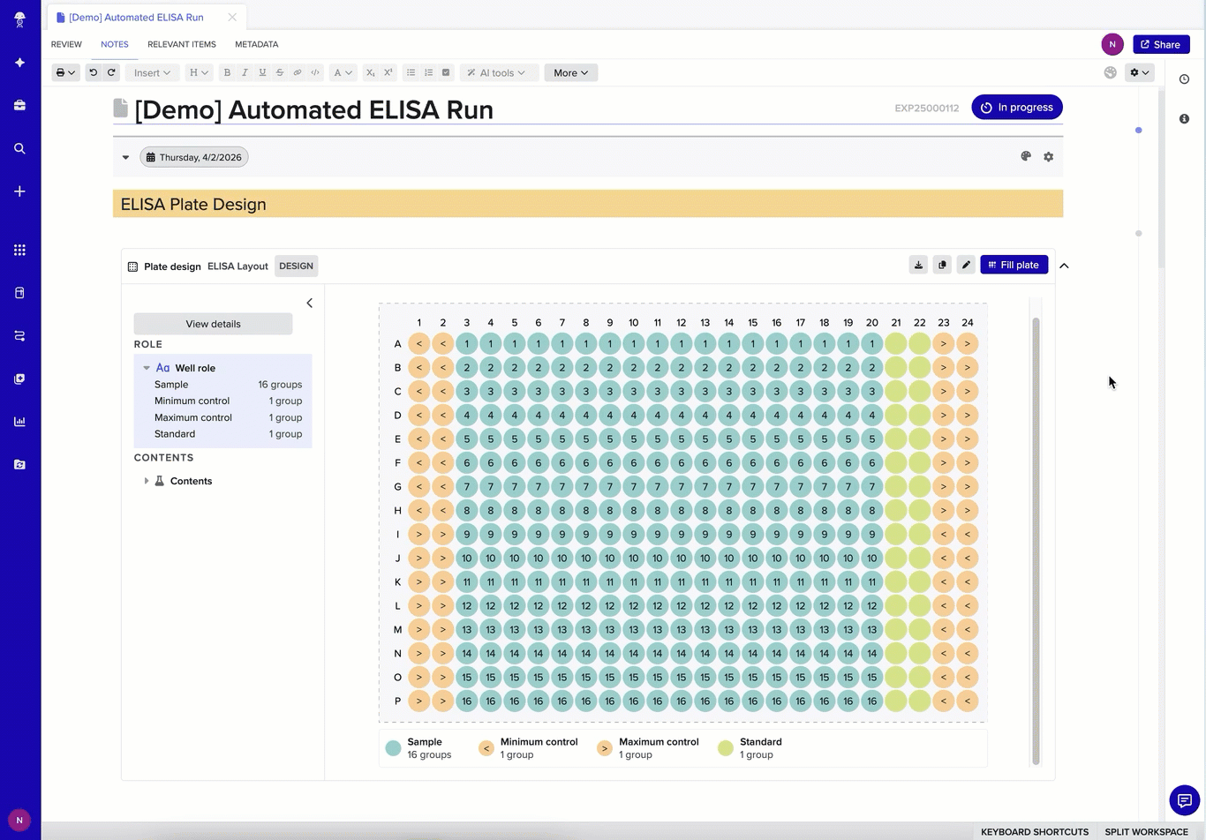
Task: Open the METADATA tab
Action: point(257,44)
